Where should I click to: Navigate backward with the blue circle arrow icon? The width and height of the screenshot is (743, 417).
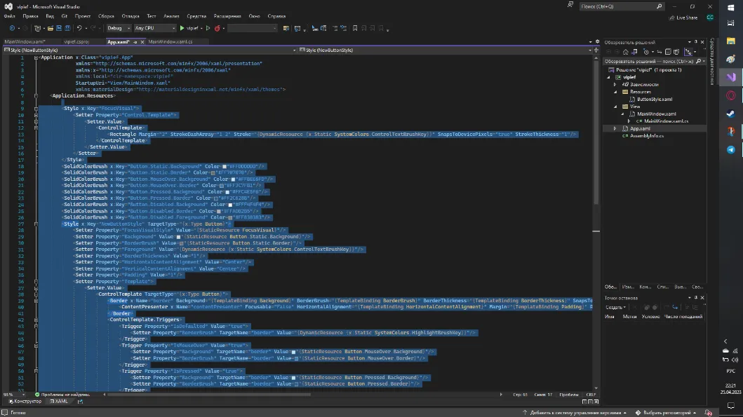[x=13, y=29]
